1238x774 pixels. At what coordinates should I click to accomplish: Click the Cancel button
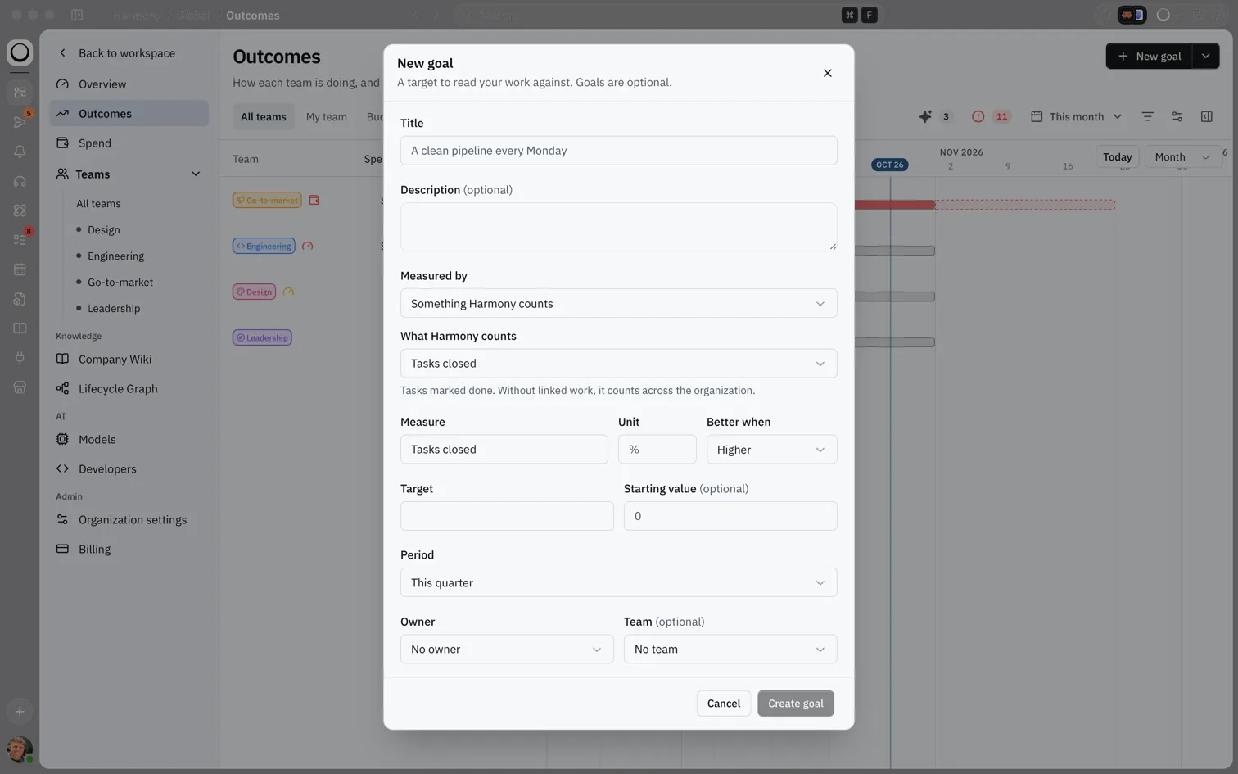(724, 704)
